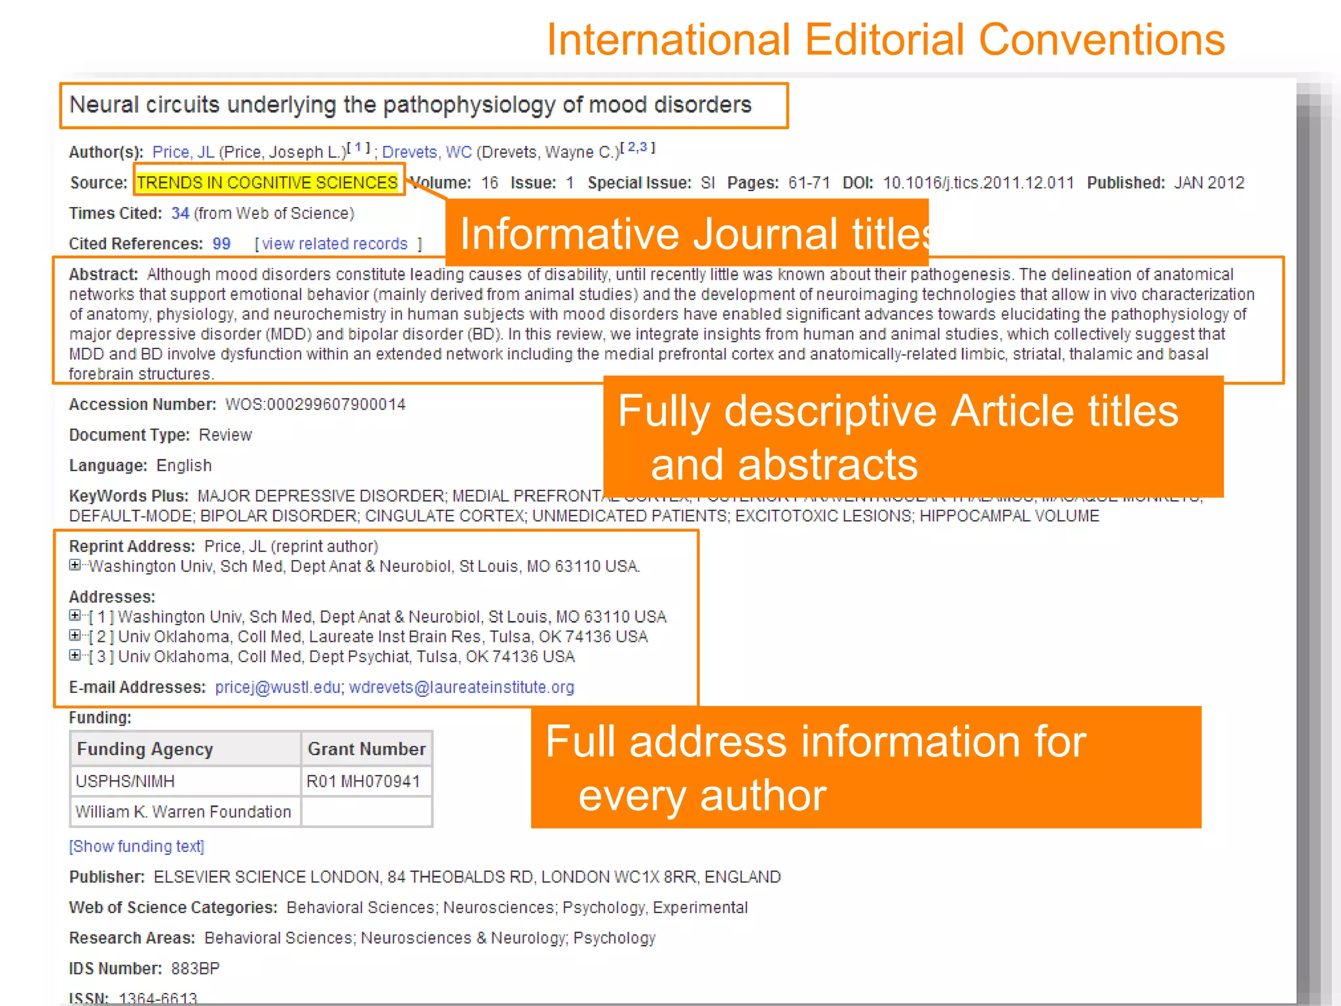Select the highlighted TRENDS IN COGNITIVE SCIENCES source

pos(268,183)
